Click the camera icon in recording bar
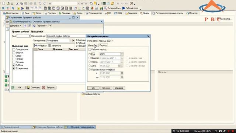 click(x=220, y=131)
